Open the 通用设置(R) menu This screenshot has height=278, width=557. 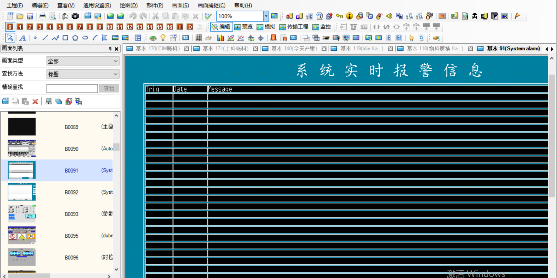pyautogui.click(x=97, y=5)
